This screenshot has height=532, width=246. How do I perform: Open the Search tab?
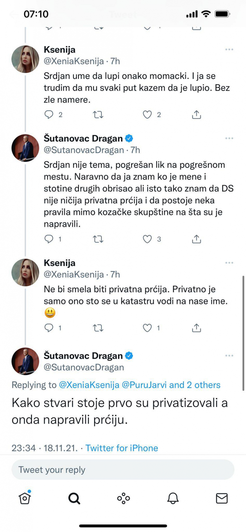(x=74, y=498)
